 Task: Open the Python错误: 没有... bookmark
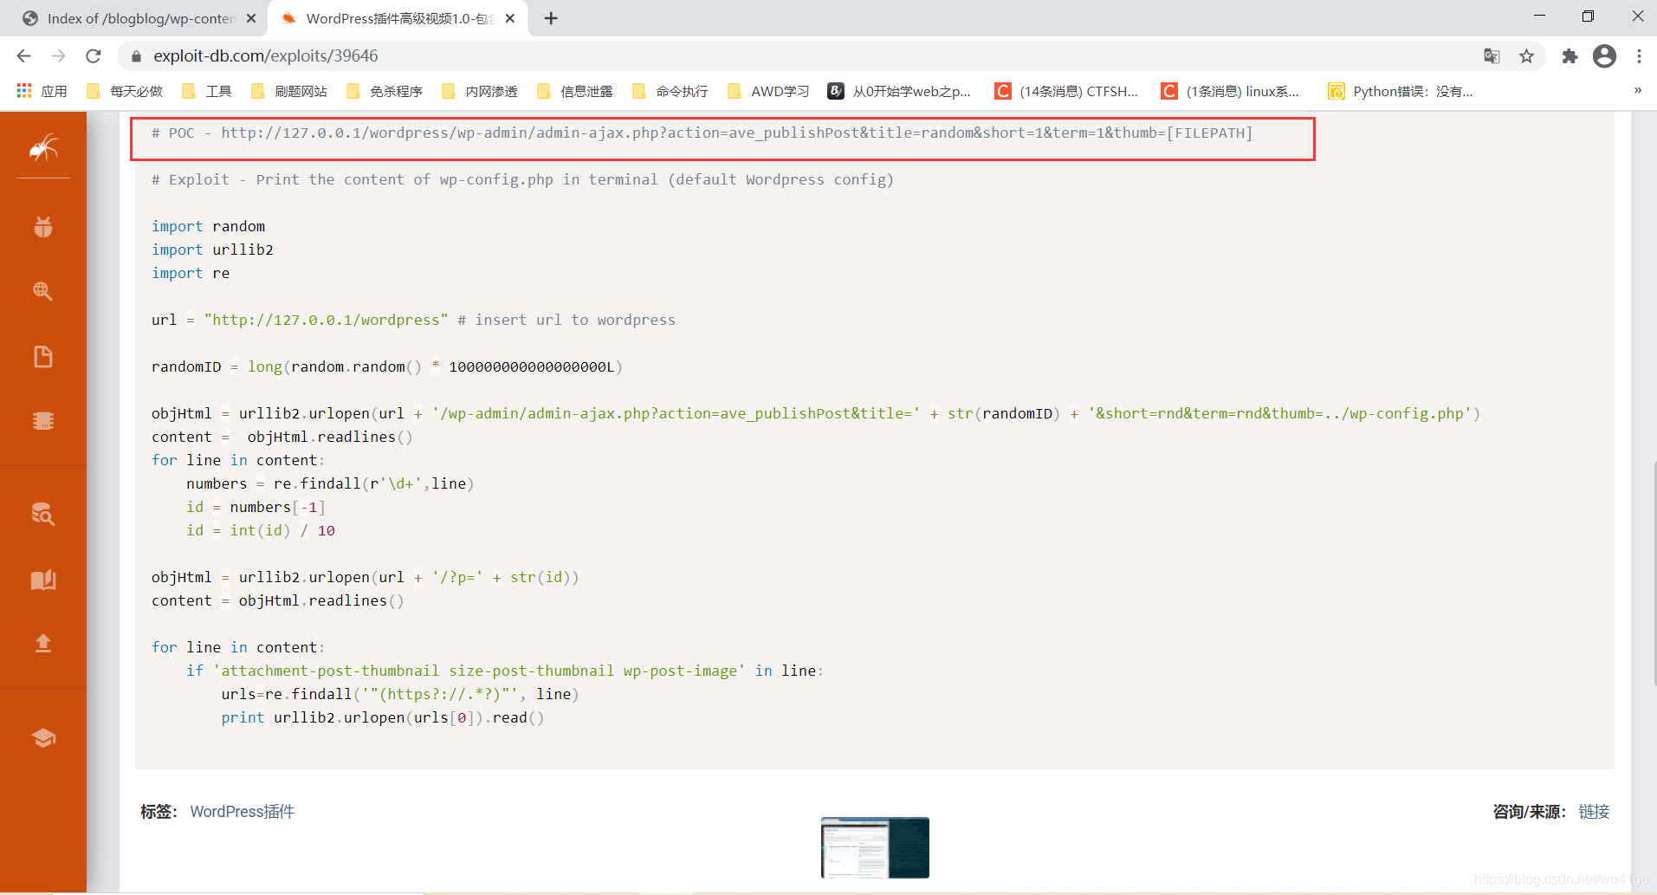pyautogui.click(x=1401, y=91)
